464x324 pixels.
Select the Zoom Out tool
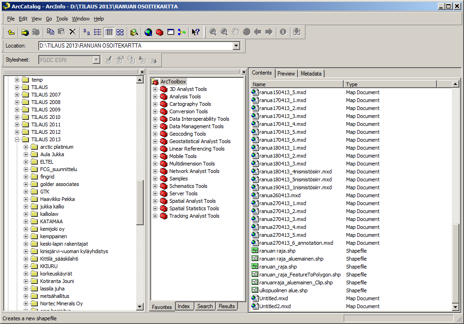coord(224,32)
